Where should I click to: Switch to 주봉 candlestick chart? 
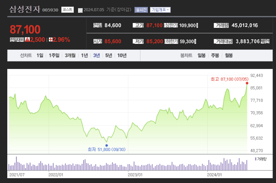215,55
